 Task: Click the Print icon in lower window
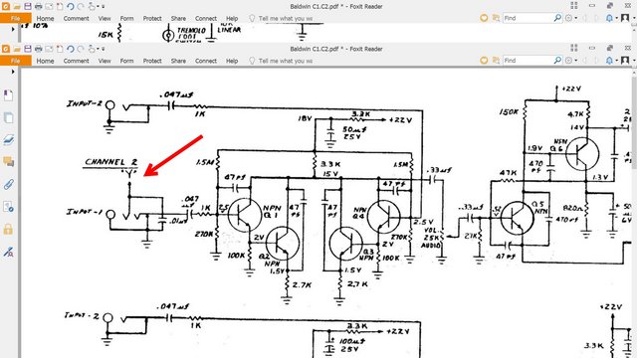point(38,49)
